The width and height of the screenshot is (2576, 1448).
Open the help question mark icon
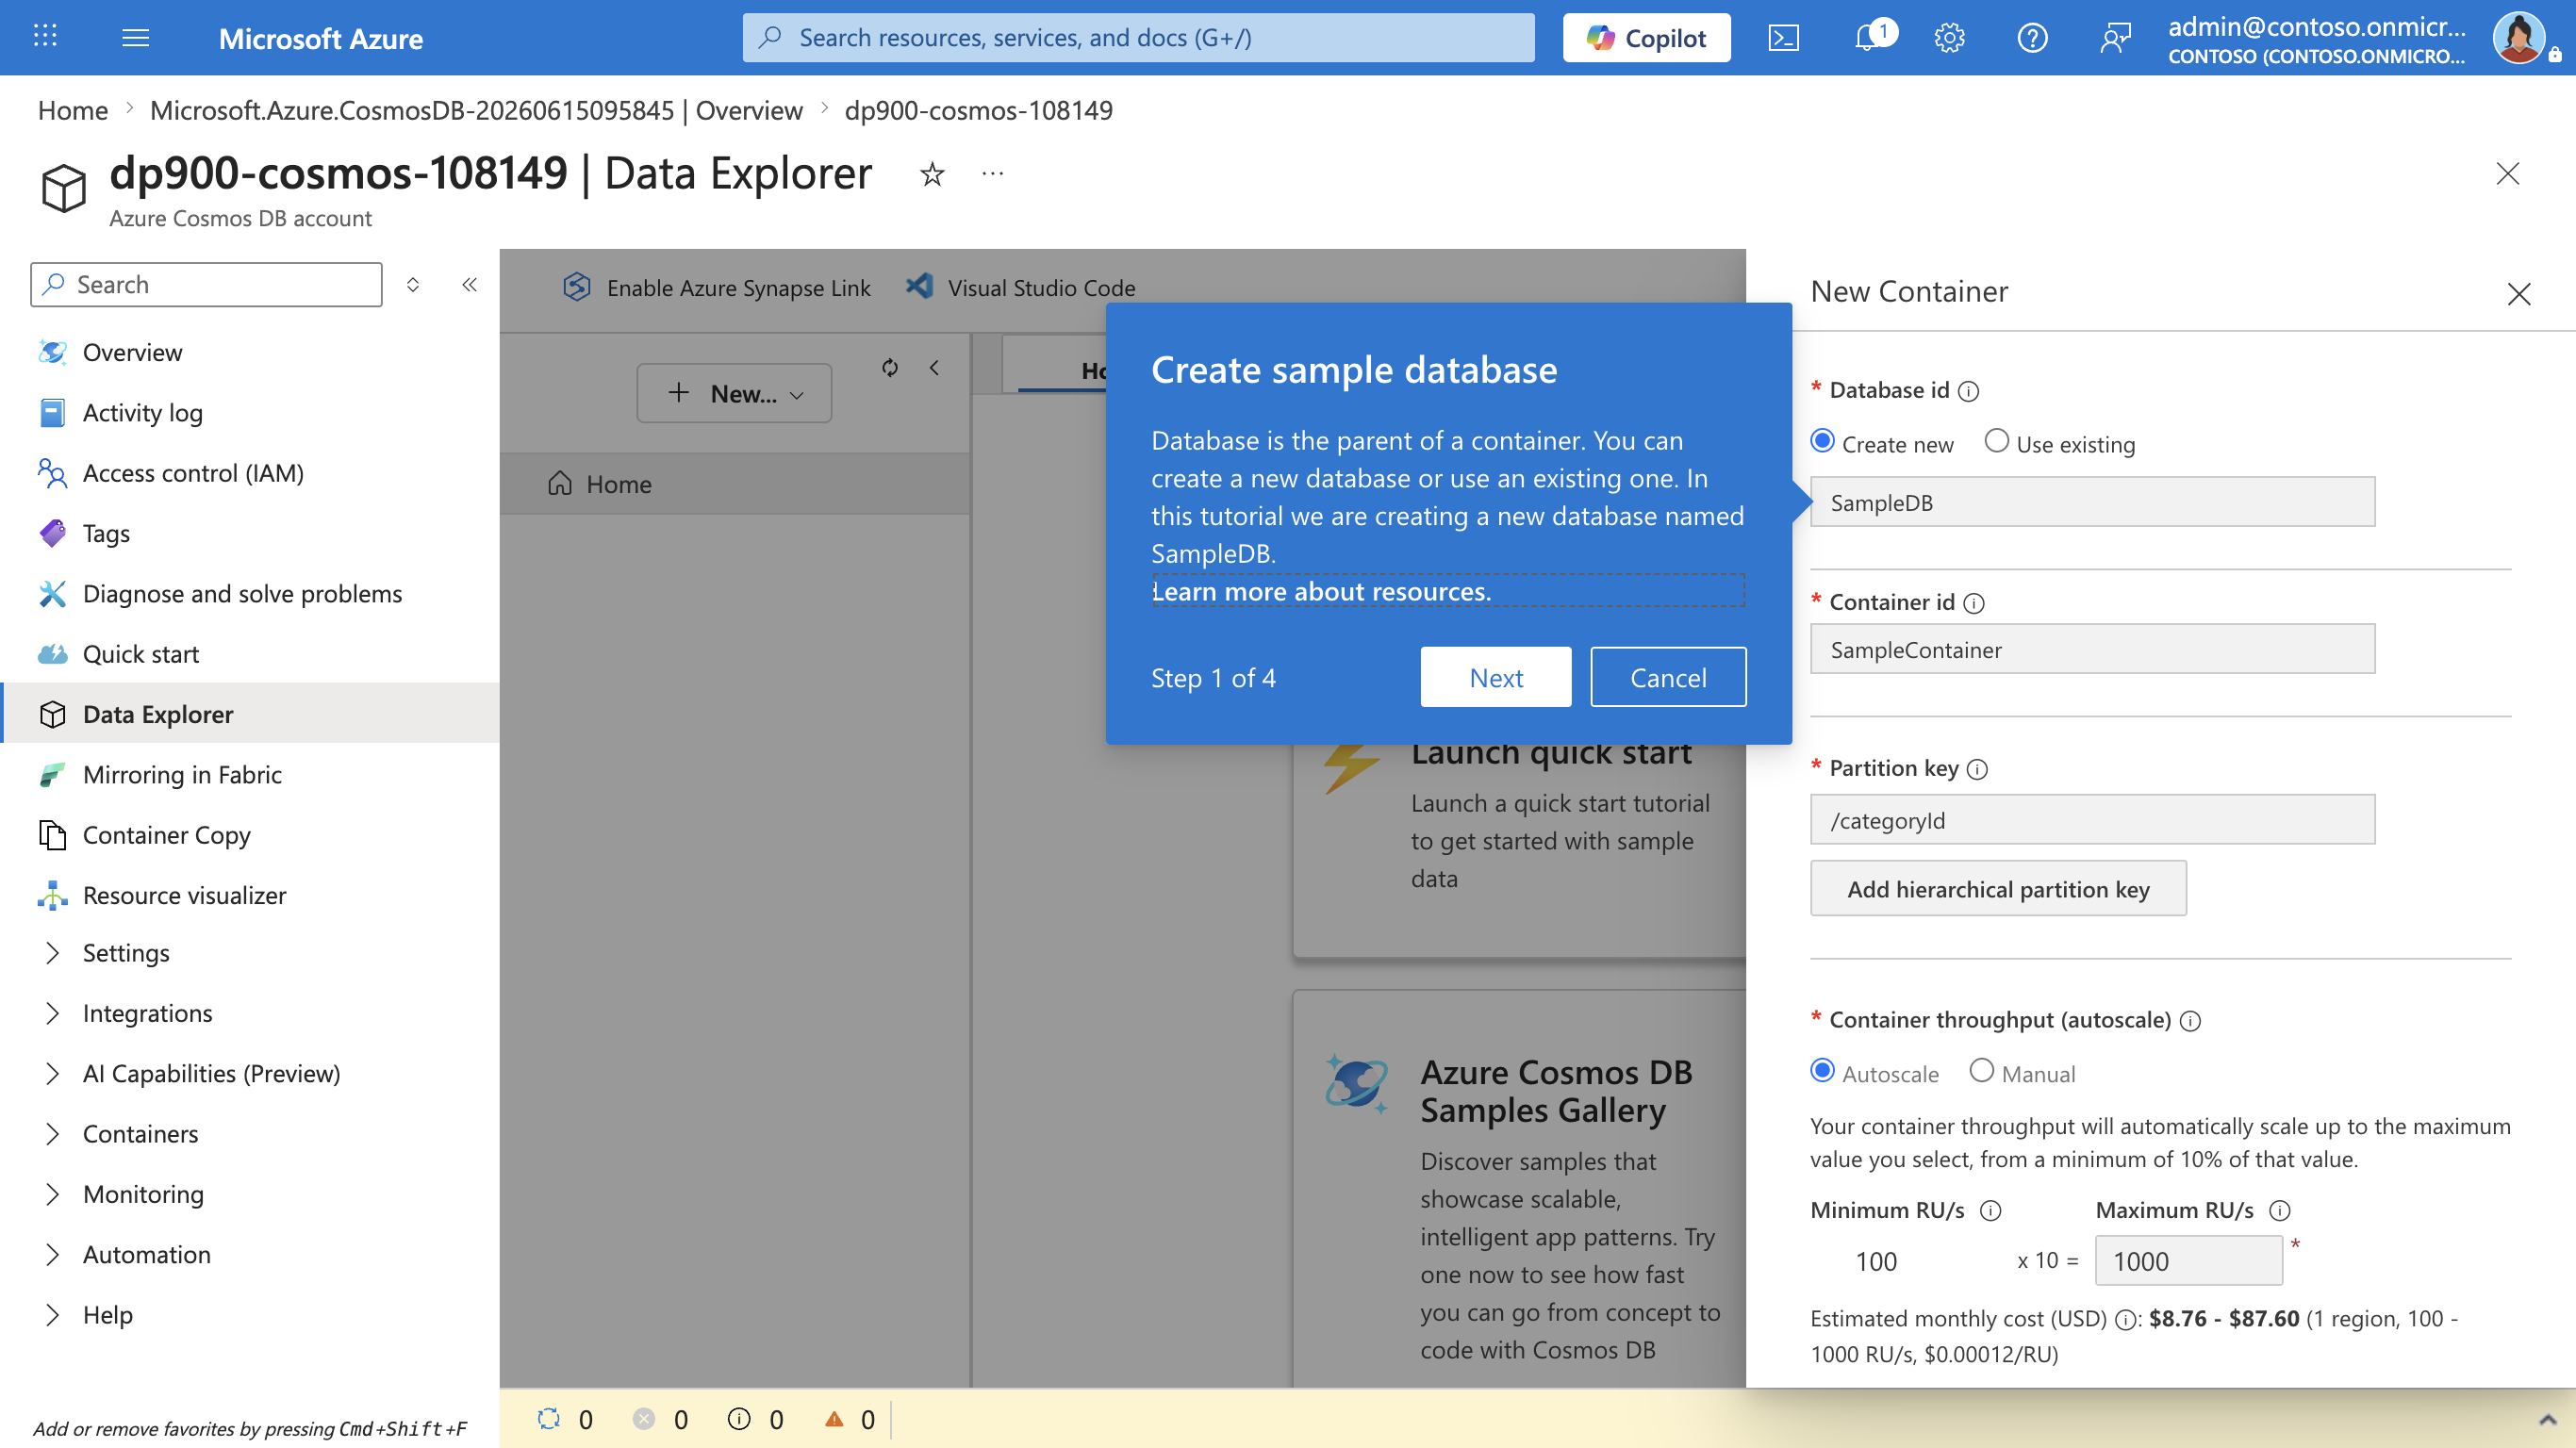pyautogui.click(x=2032, y=38)
